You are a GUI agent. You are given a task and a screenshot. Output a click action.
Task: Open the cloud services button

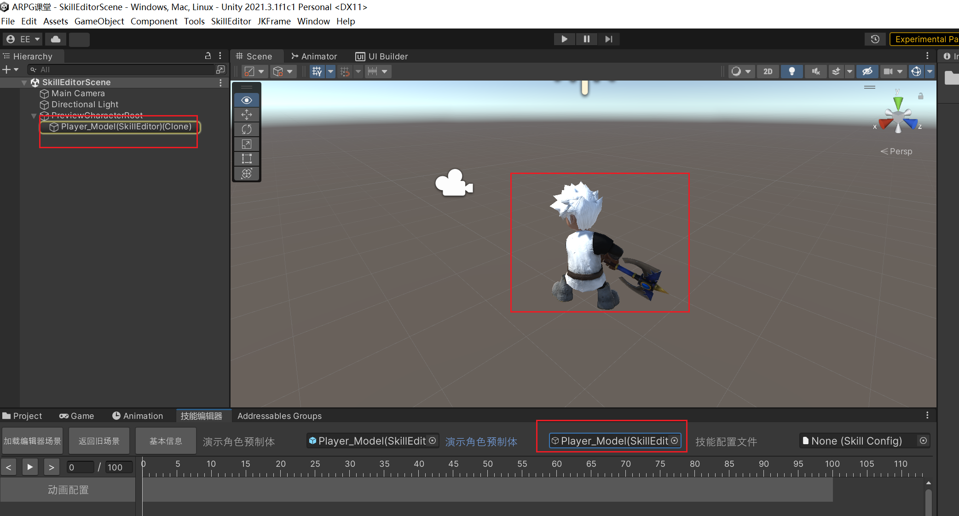[56, 39]
